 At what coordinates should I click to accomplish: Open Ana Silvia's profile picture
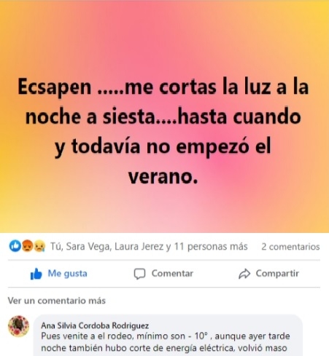pyautogui.click(x=18, y=326)
